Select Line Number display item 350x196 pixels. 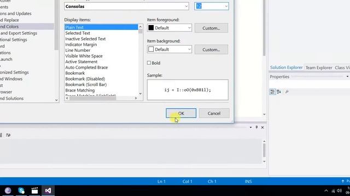click(x=78, y=50)
